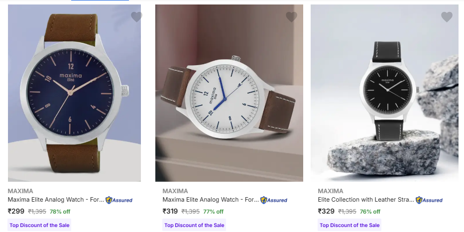Image resolution: width=464 pixels, height=232 pixels.
Task: Open black dial watch on rock image
Action: (x=384, y=93)
